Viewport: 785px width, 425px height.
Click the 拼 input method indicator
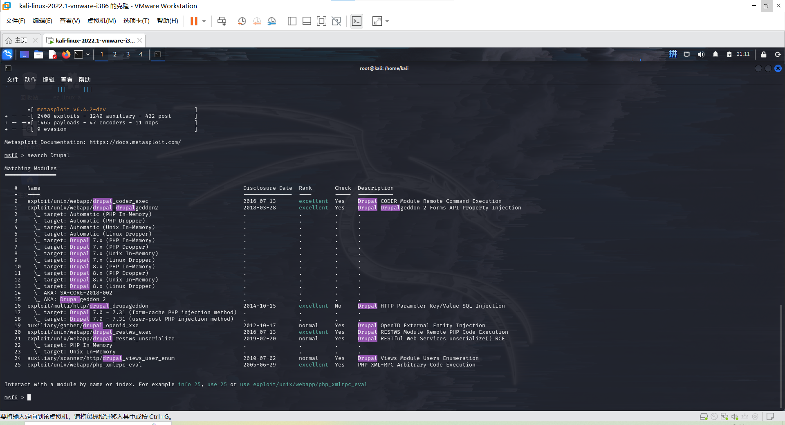[673, 54]
